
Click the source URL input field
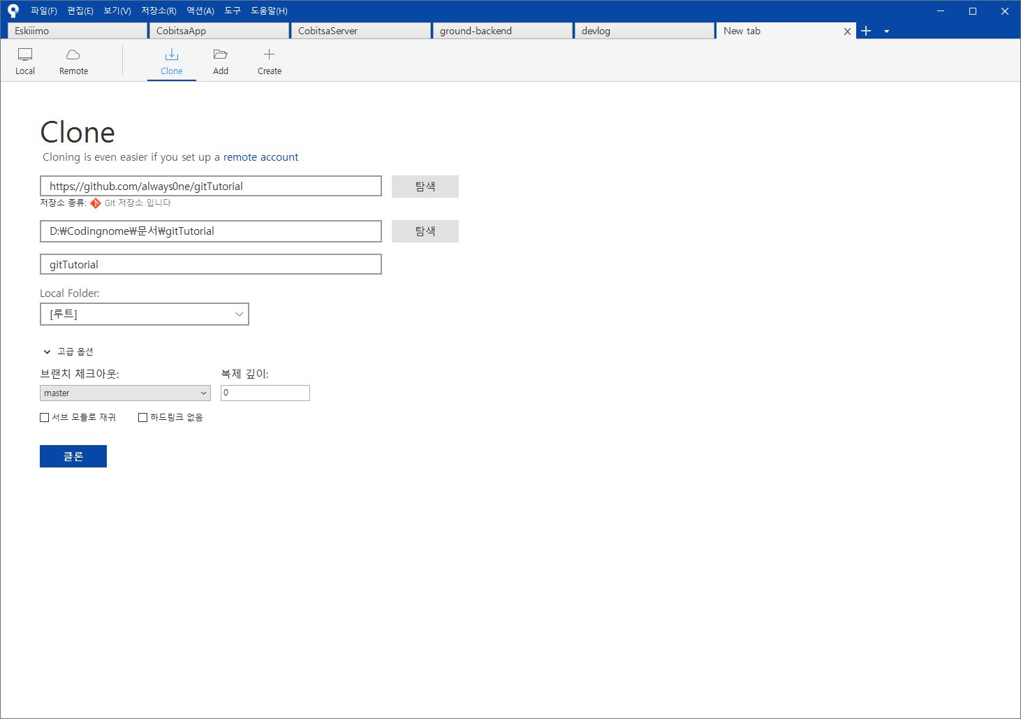click(211, 186)
